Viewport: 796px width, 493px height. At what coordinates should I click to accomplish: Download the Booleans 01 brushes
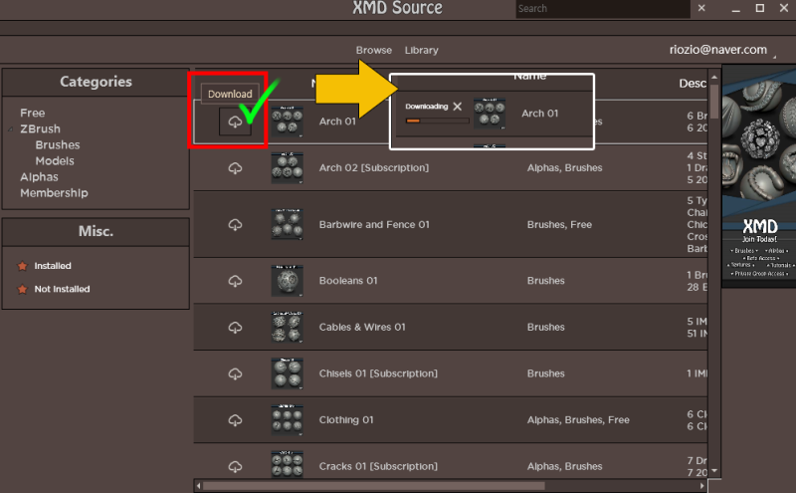coord(235,281)
